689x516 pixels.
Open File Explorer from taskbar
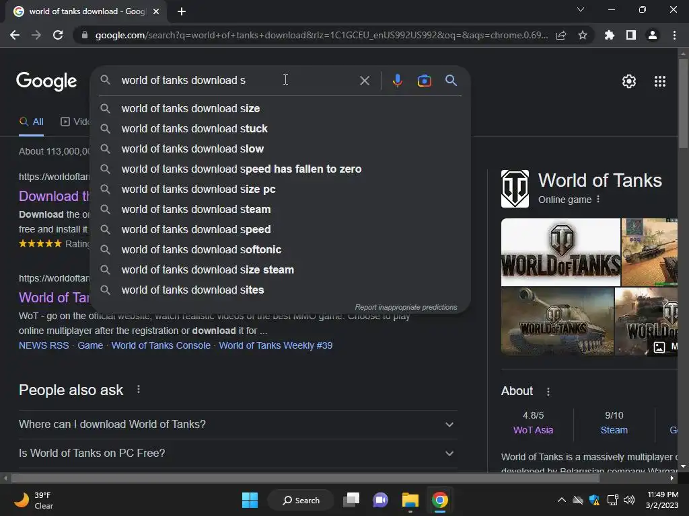pyautogui.click(x=410, y=500)
